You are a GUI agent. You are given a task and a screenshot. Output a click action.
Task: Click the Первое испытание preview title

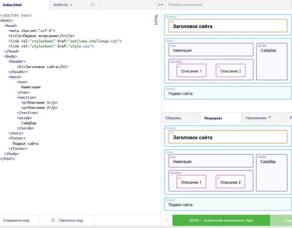click(185, 5)
